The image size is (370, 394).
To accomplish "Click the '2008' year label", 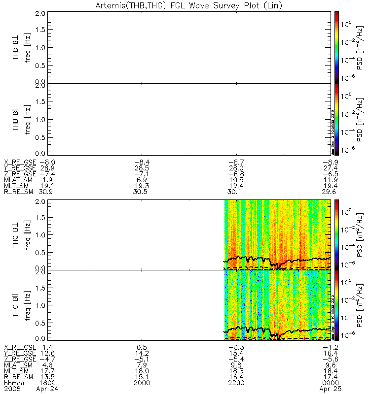I will 12,389.
